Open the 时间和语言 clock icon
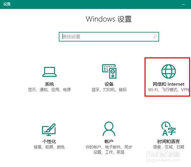Screen dimensions: 191x167 click(168, 129)
